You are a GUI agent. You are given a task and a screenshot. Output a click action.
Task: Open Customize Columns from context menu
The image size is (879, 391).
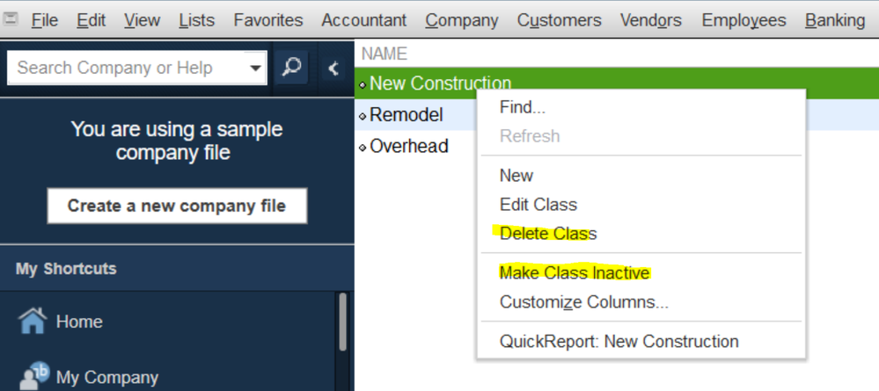point(583,302)
